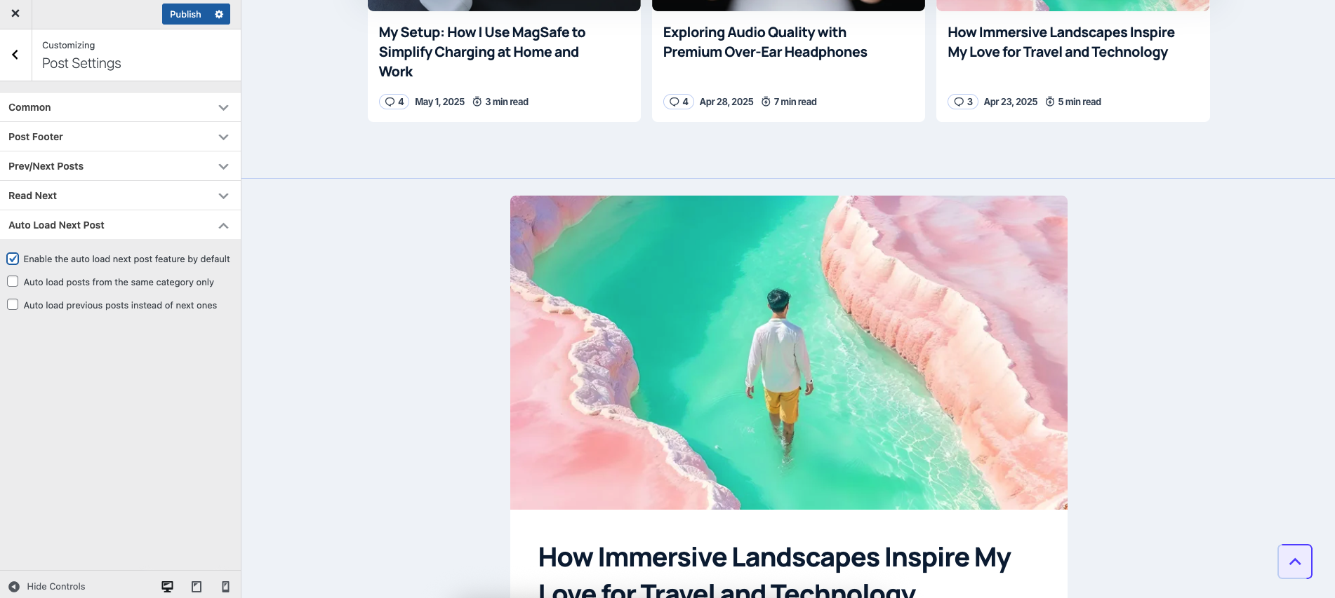This screenshot has height=598, width=1335.
Task: Click comment bubble on the Headphones post
Action: [x=678, y=102]
